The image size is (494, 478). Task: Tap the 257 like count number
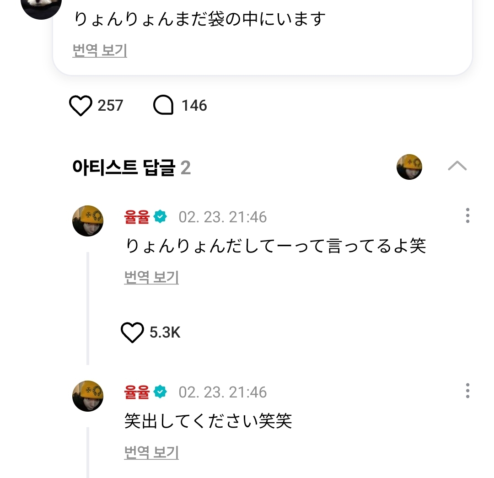point(110,106)
